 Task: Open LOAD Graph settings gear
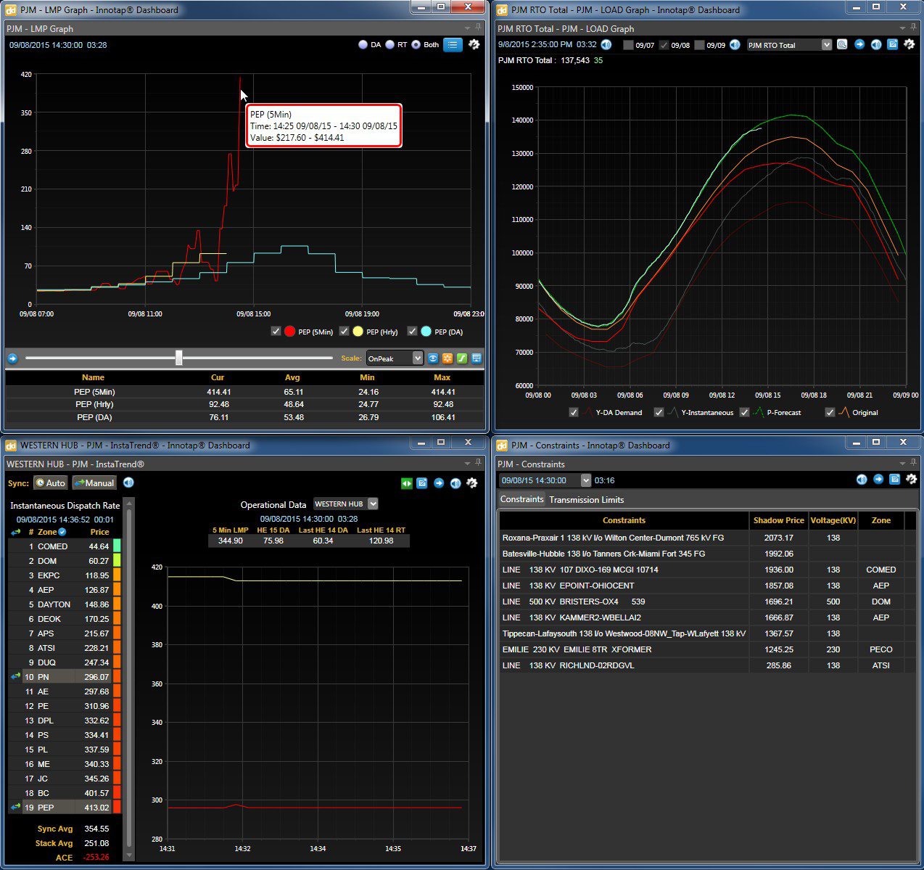(x=909, y=45)
